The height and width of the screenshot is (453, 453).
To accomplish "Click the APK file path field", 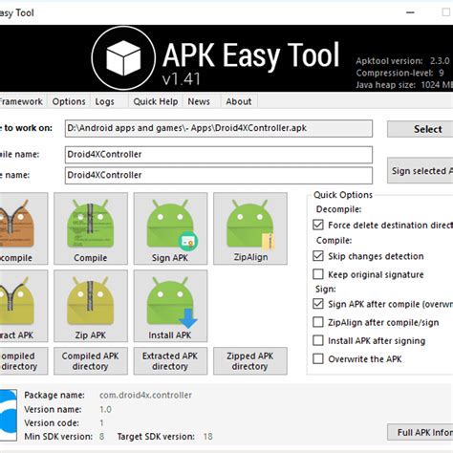I will tap(219, 128).
